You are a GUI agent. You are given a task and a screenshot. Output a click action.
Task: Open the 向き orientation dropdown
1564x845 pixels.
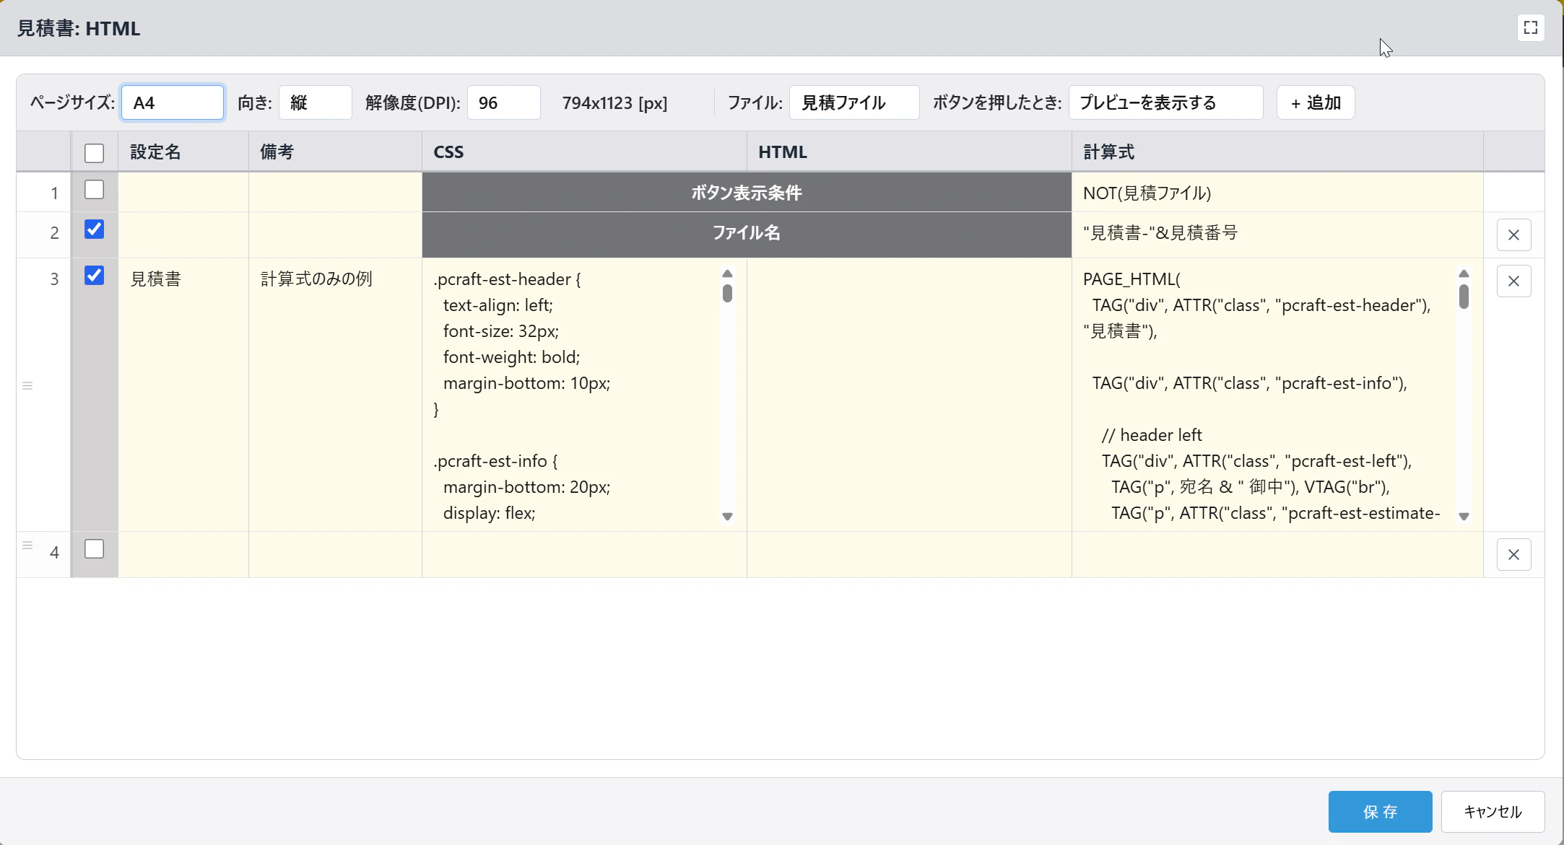click(x=315, y=102)
